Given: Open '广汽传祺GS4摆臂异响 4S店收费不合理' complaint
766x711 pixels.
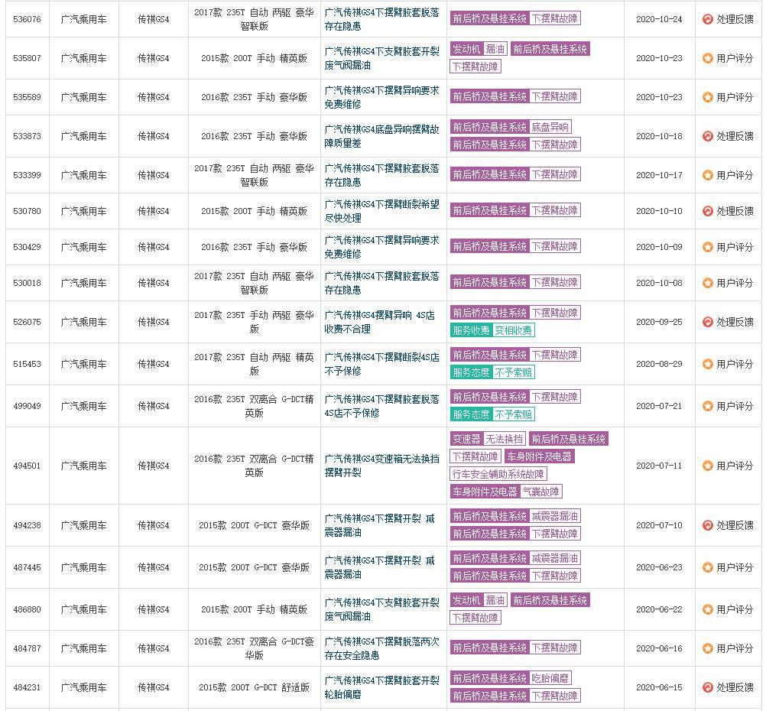Looking at the screenshot, I should pos(380,322).
